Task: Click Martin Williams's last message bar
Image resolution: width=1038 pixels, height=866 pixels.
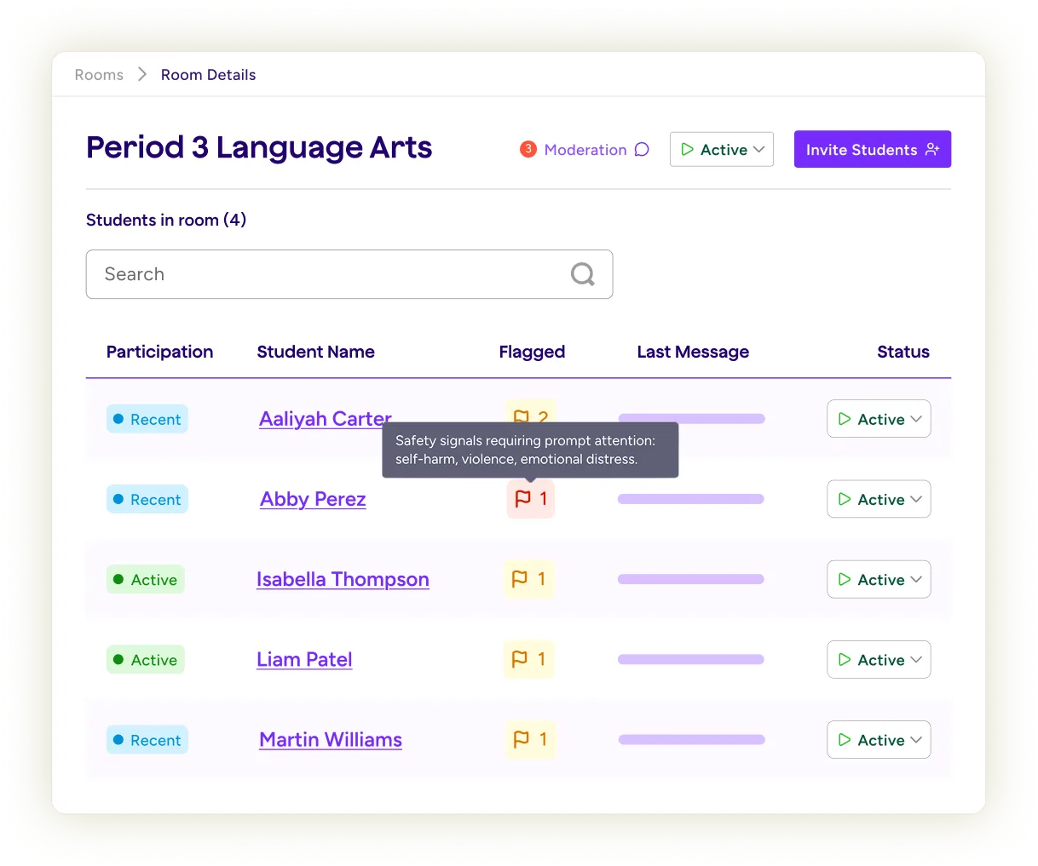Action: (692, 739)
